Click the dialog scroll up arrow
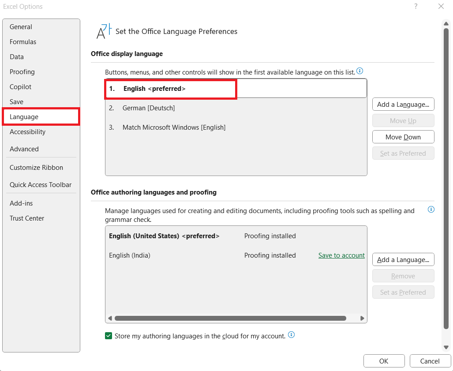Screen dimensions: 453x371 click(x=446, y=23)
